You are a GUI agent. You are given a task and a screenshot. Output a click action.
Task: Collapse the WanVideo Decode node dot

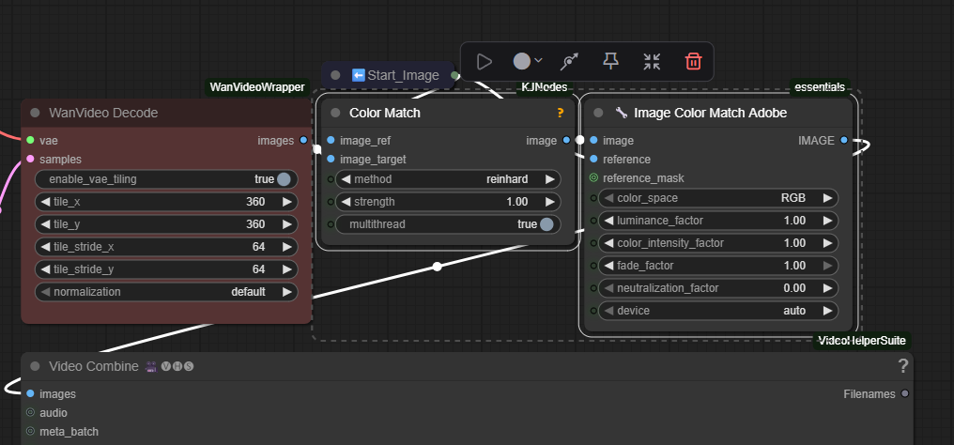point(35,113)
